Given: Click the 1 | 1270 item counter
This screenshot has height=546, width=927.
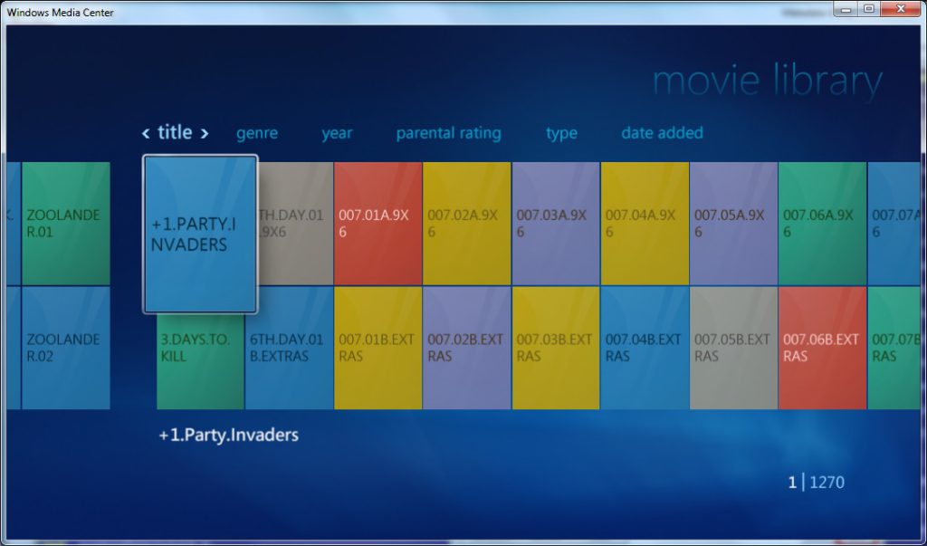Looking at the screenshot, I should (x=816, y=483).
